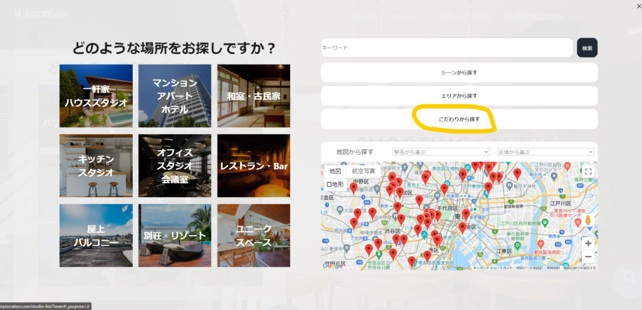642x310 pixels.
Task: Select the マンション アパート ホテル tile
Action: pos(175,96)
